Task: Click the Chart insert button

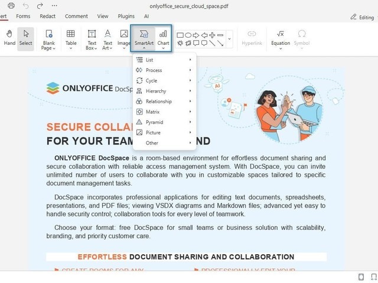Action: point(163,38)
